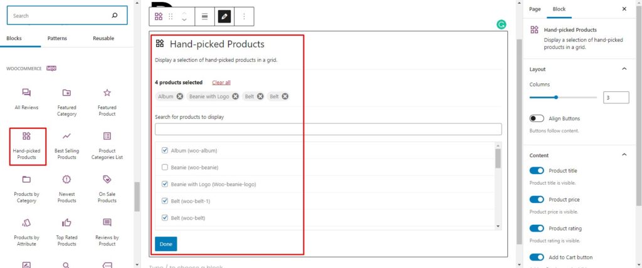Image resolution: width=642 pixels, height=268 pixels.
Task: Insert Hand-picked Products block from inserter
Action: [28, 146]
